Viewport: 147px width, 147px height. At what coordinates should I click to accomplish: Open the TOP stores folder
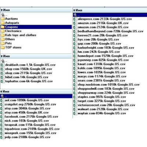click(13, 47)
